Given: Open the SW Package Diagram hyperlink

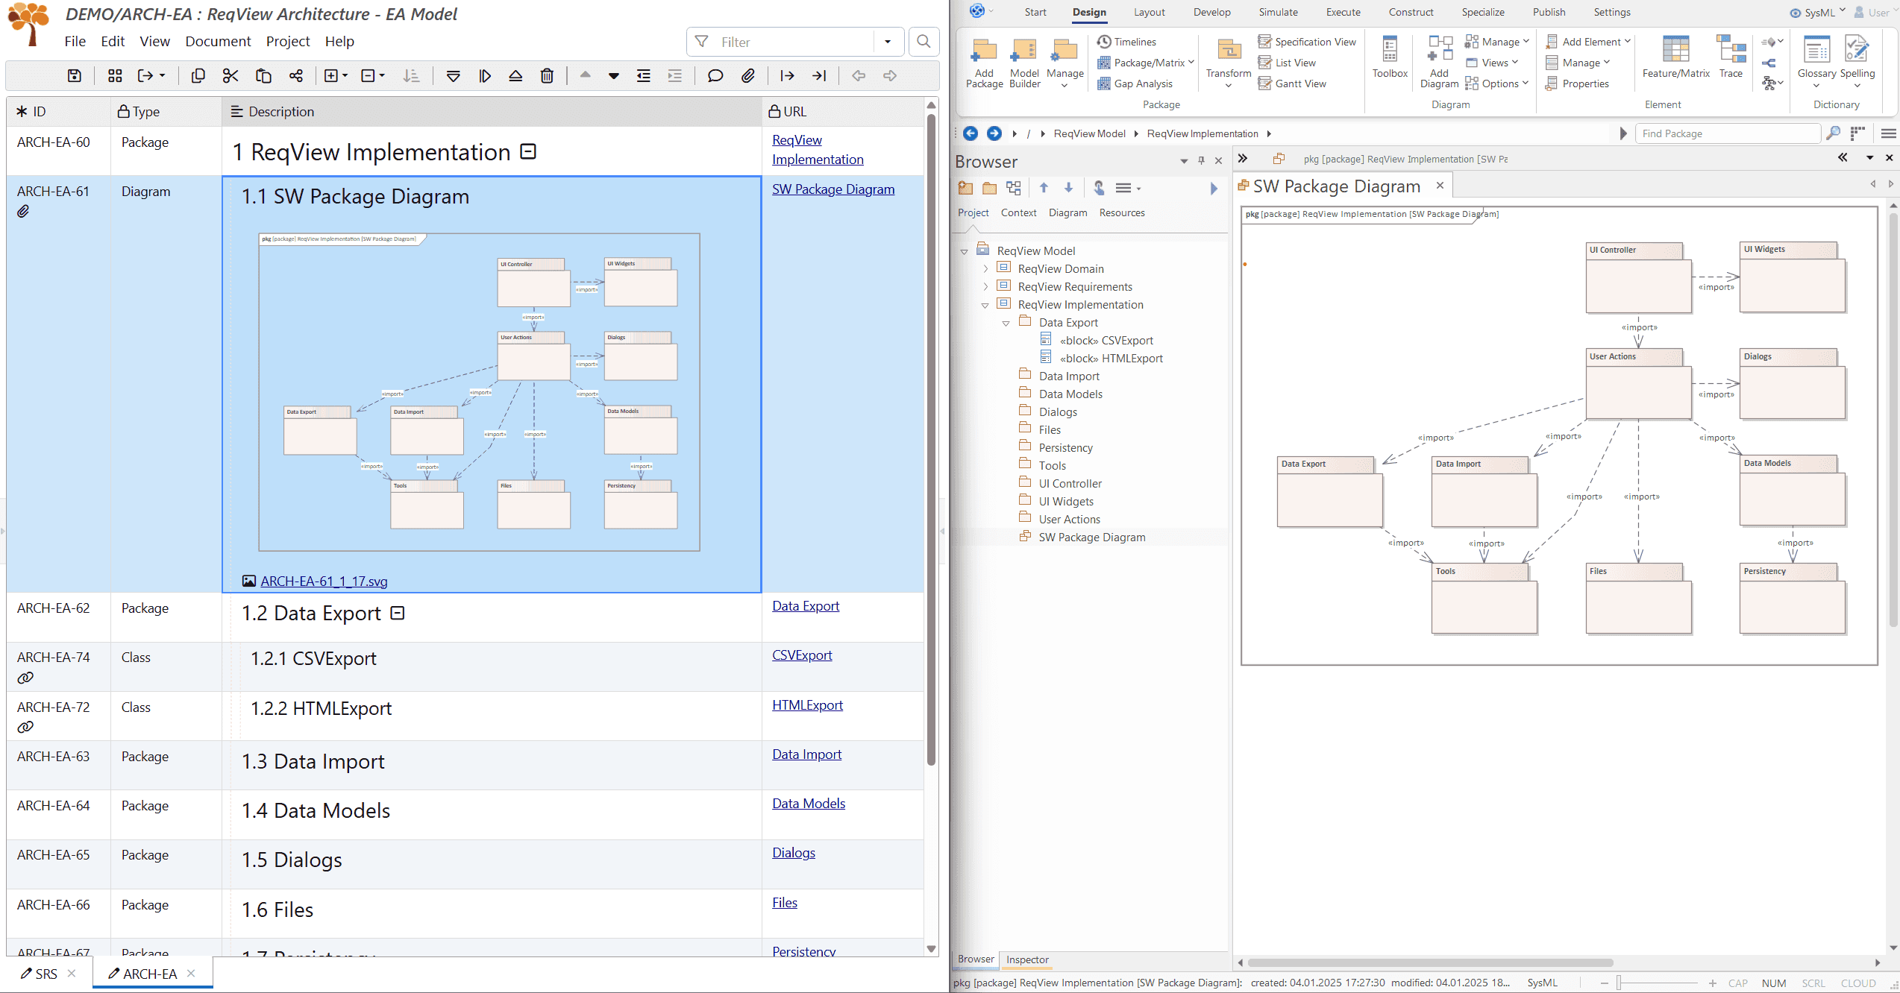Looking at the screenshot, I should tap(833, 189).
